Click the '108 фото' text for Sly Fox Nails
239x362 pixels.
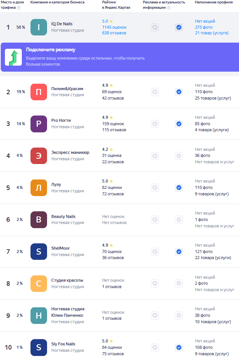[x=204, y=347]
